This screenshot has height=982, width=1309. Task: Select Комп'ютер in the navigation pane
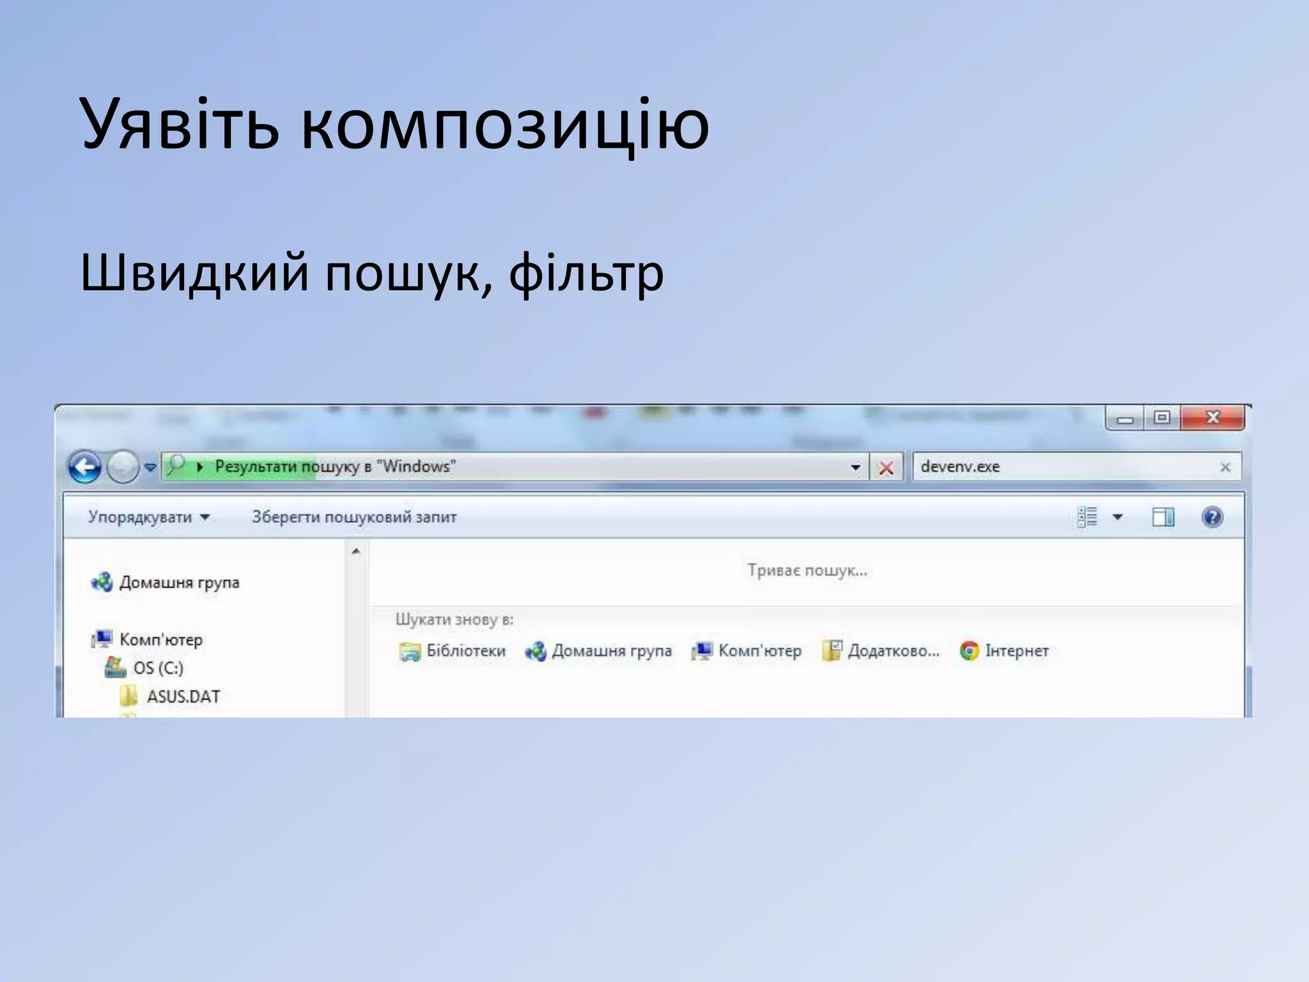point(147,639)
